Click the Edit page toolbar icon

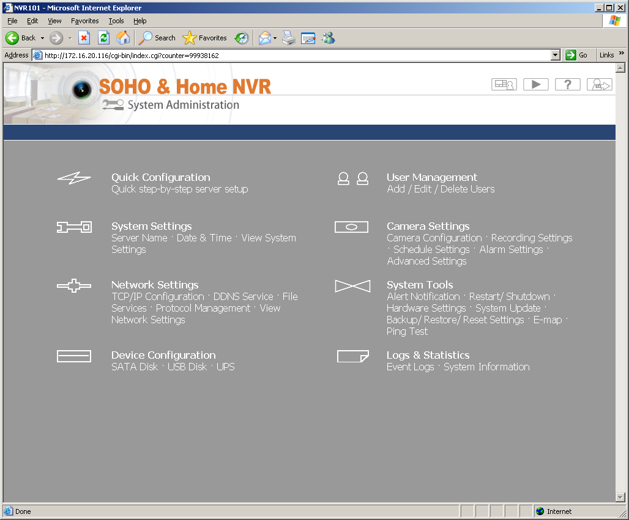308,38
